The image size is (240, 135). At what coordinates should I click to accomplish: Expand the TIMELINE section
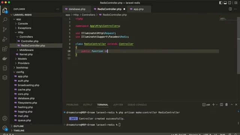(36, 130)
